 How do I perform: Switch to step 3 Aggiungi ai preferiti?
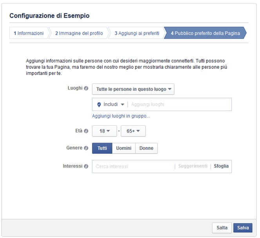(137, 33)
